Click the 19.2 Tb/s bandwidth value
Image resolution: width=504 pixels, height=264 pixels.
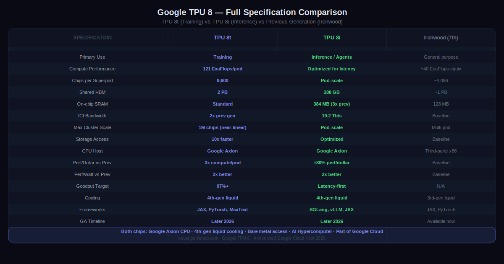[x=332, y=116]
